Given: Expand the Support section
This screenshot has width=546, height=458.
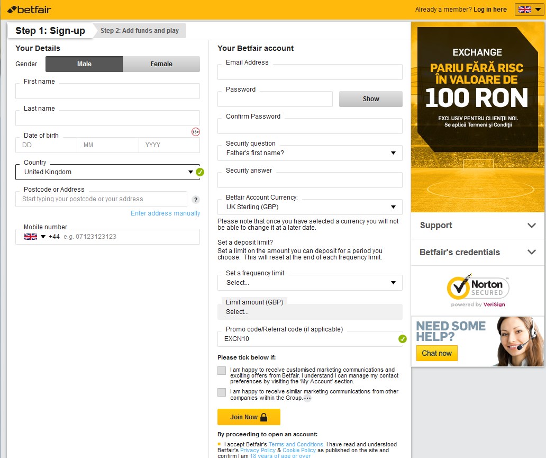Looking at the screenshot, I should tap(477, 226).
